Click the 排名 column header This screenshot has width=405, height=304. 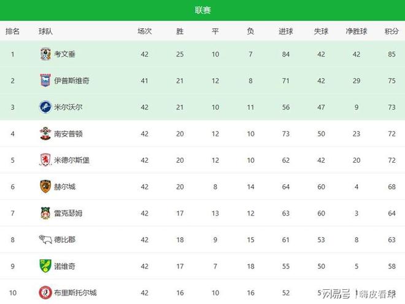pyautogui.click(x=12, y=31)
